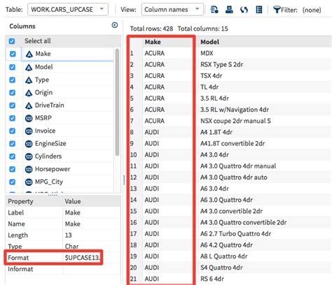Uncheck the Make column checkbox
This screenshot has height=285, width=332.
[x=13, y=54]
